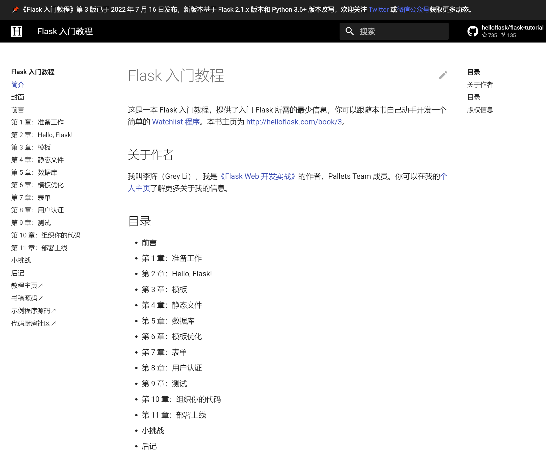Open the 书稿源码 external link in sidebar
Screen dimensions: 546x457
pyautogui.click(x=27, y=298)
